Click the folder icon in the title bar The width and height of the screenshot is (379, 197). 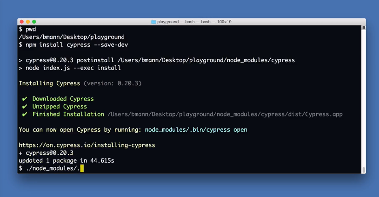153,22
